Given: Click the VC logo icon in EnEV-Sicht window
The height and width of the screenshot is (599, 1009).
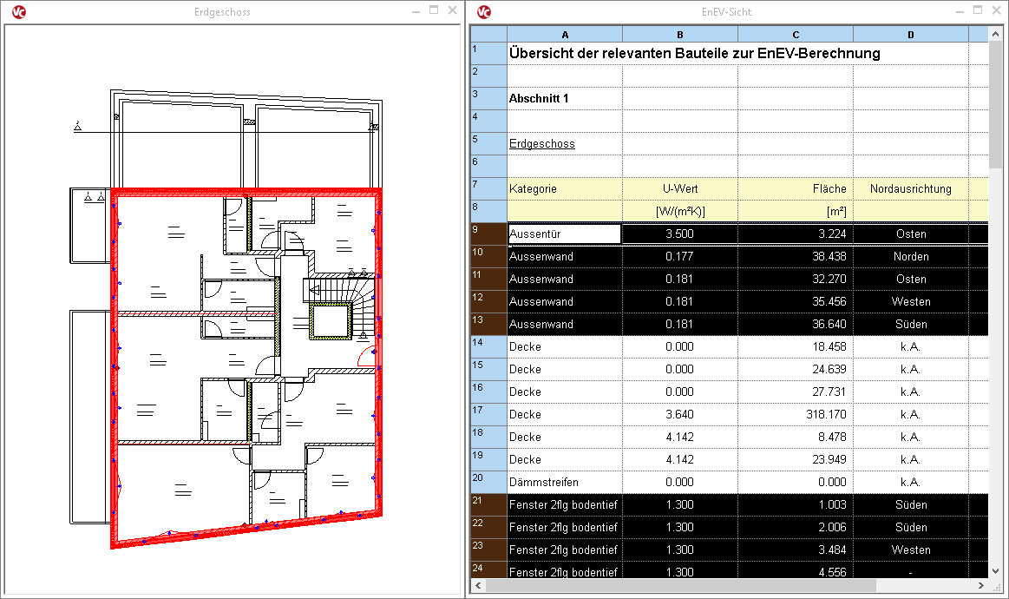Looking at the screenshot, I should click(x=484, y=11).
